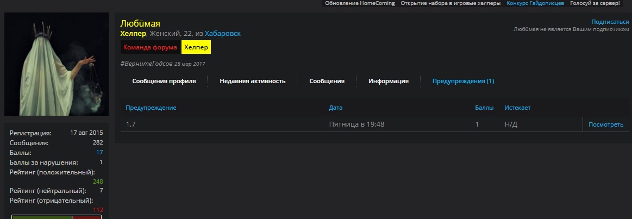Viewport: 632px width, 219px height.
Task: Open the Хабаровск location link
Action: 223,34
